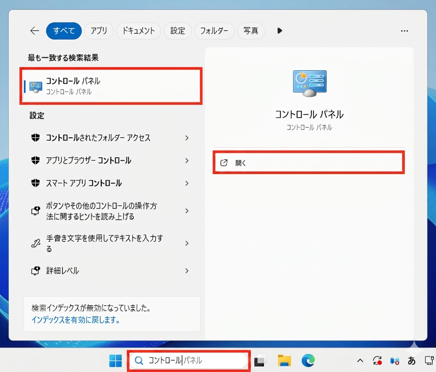Click the taskbar search box
The width and height of the screenshot is (436, 372).
click(189, 361)
